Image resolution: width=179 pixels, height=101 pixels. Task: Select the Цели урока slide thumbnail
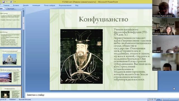coord(11,20)
